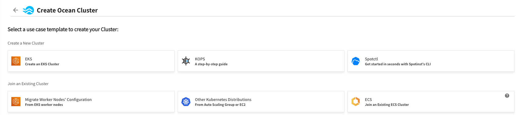Click the blue Kubernetes wheel icon
Screen dimensions: 516x115
point(186,102)
